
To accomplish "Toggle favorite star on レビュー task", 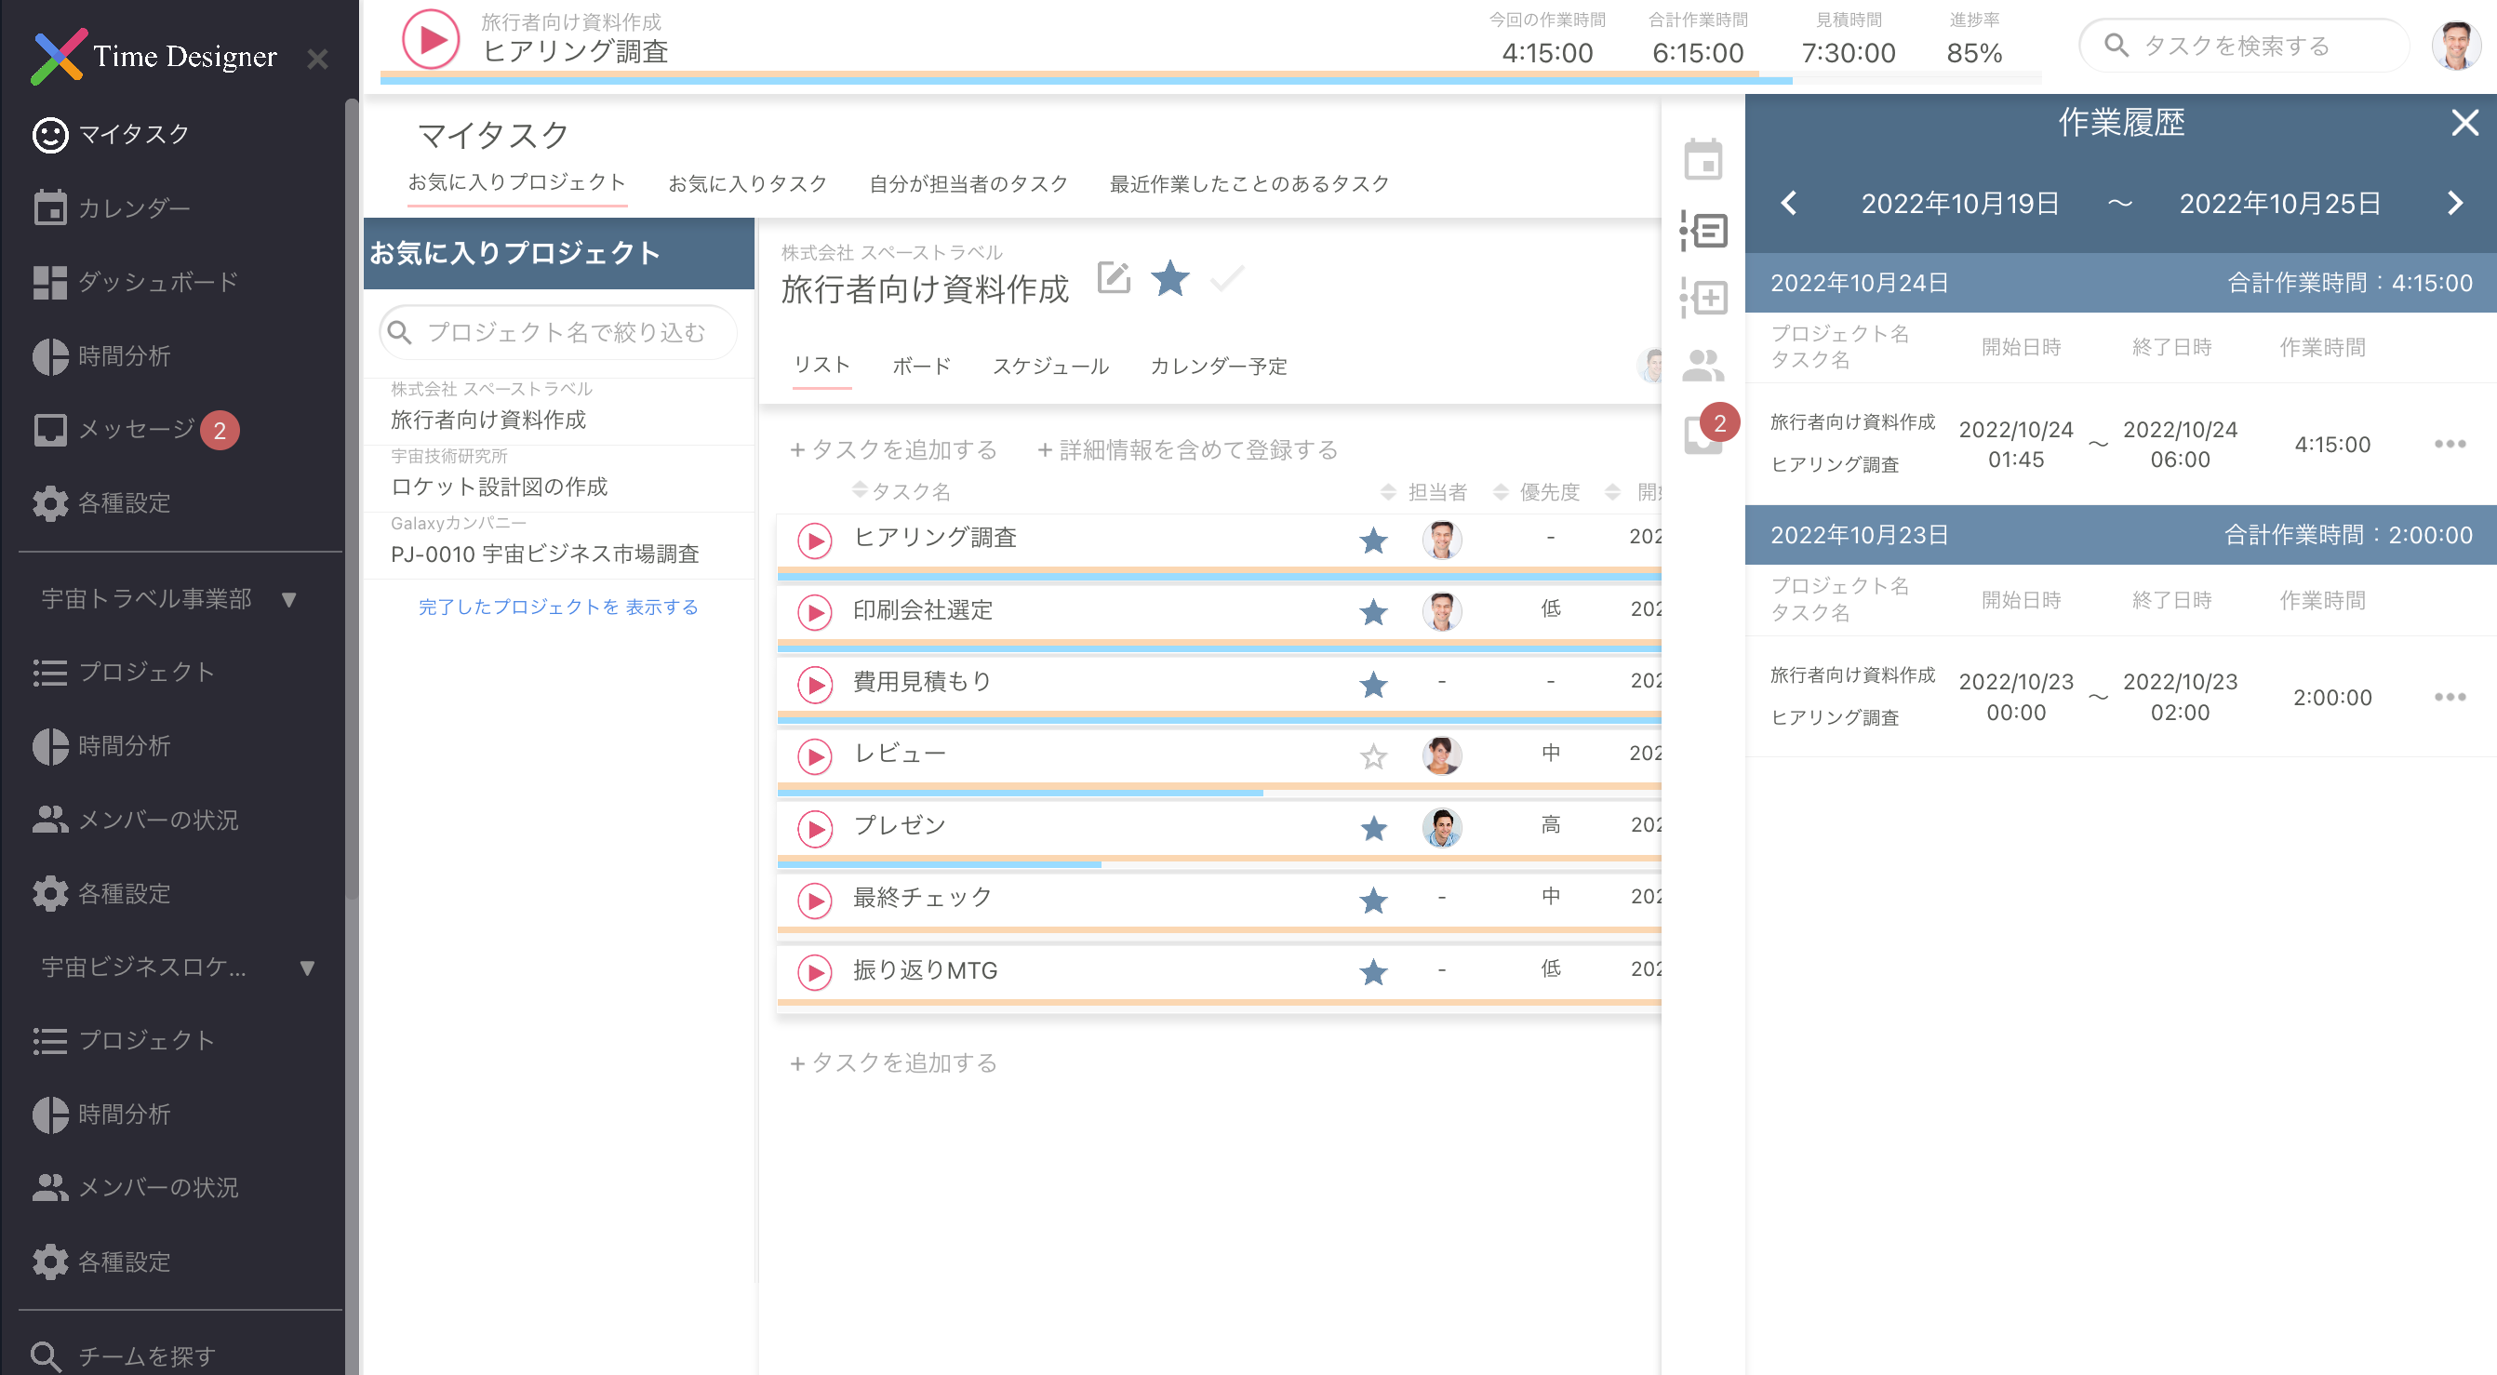I will (x=1372, y=755).
